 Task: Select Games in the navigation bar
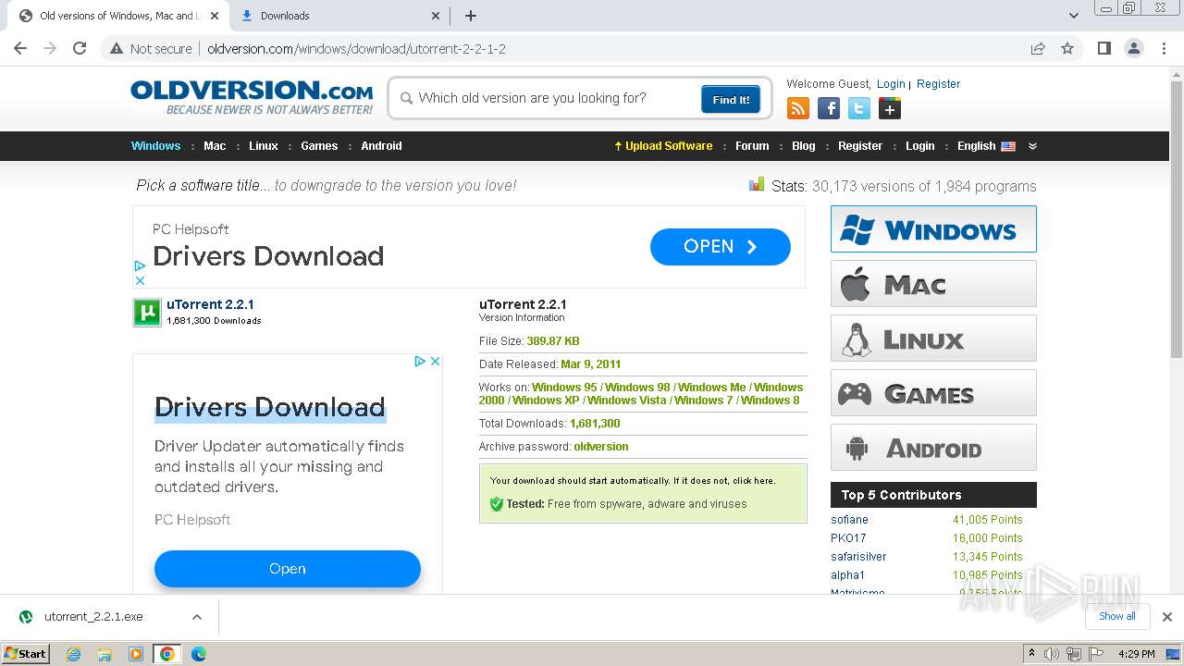pyautogui.click(x=319, y=146)
